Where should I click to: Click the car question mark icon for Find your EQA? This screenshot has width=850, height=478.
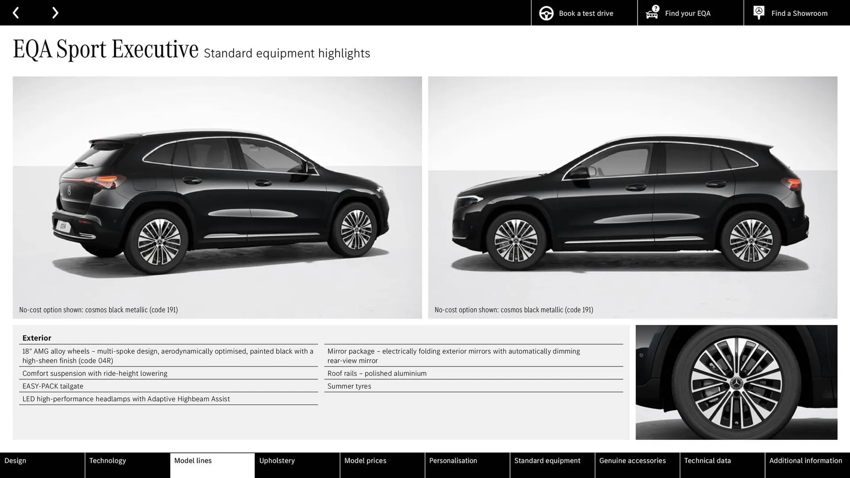(x=652, y=13)
